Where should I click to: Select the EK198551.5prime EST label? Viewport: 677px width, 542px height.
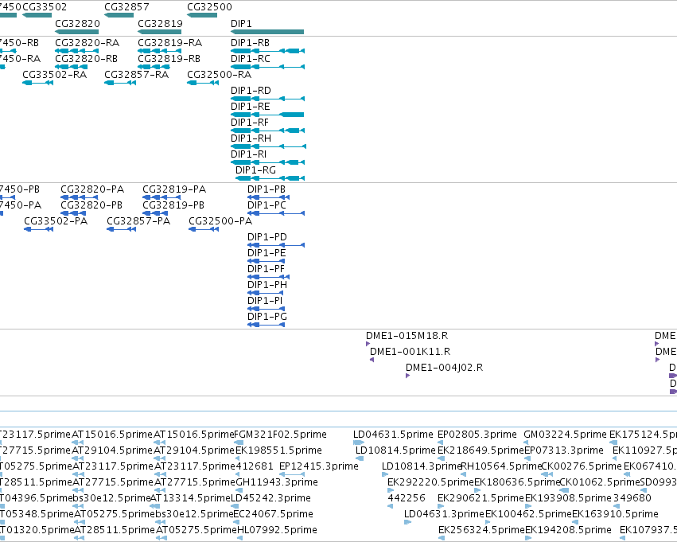(278, 450)
